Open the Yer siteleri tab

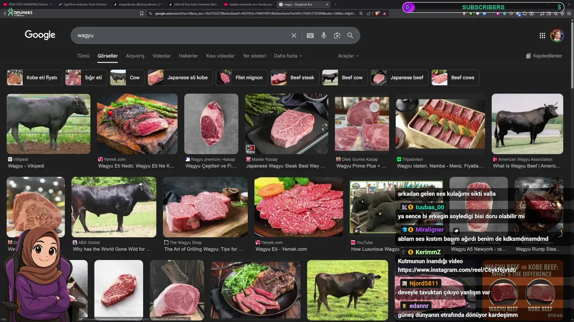tap(254, 56)
